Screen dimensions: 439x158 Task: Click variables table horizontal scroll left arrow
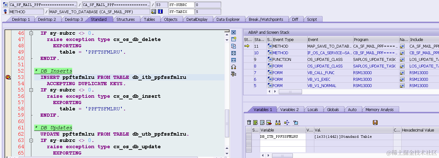pos(262,155)
